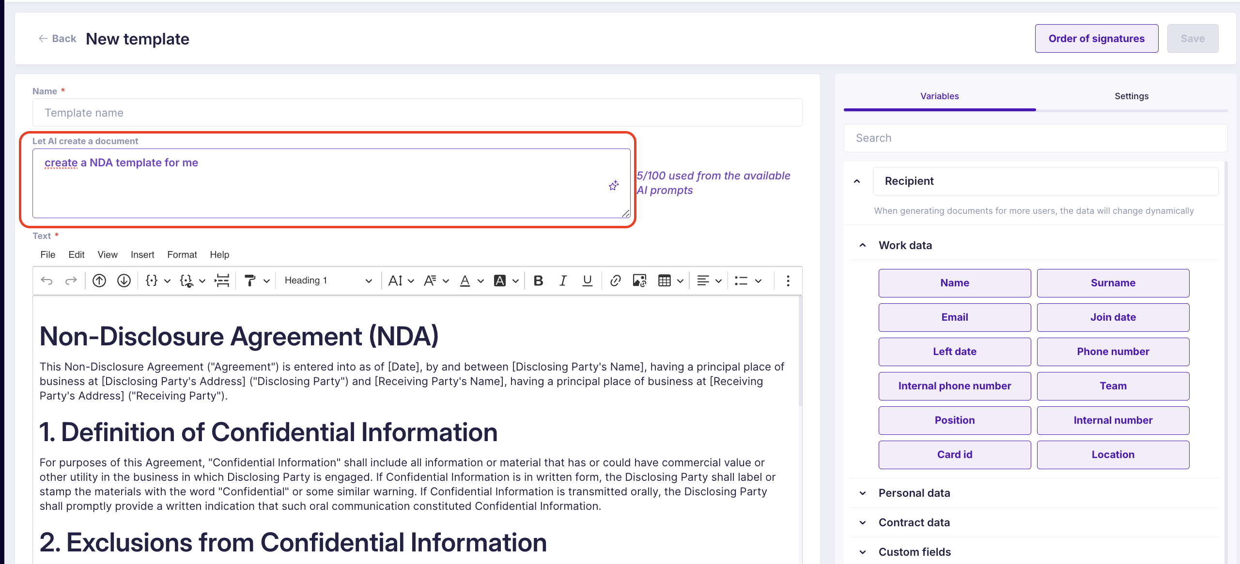
Task: Click the Order of signatures button
Action: [x=1097, y=39]
